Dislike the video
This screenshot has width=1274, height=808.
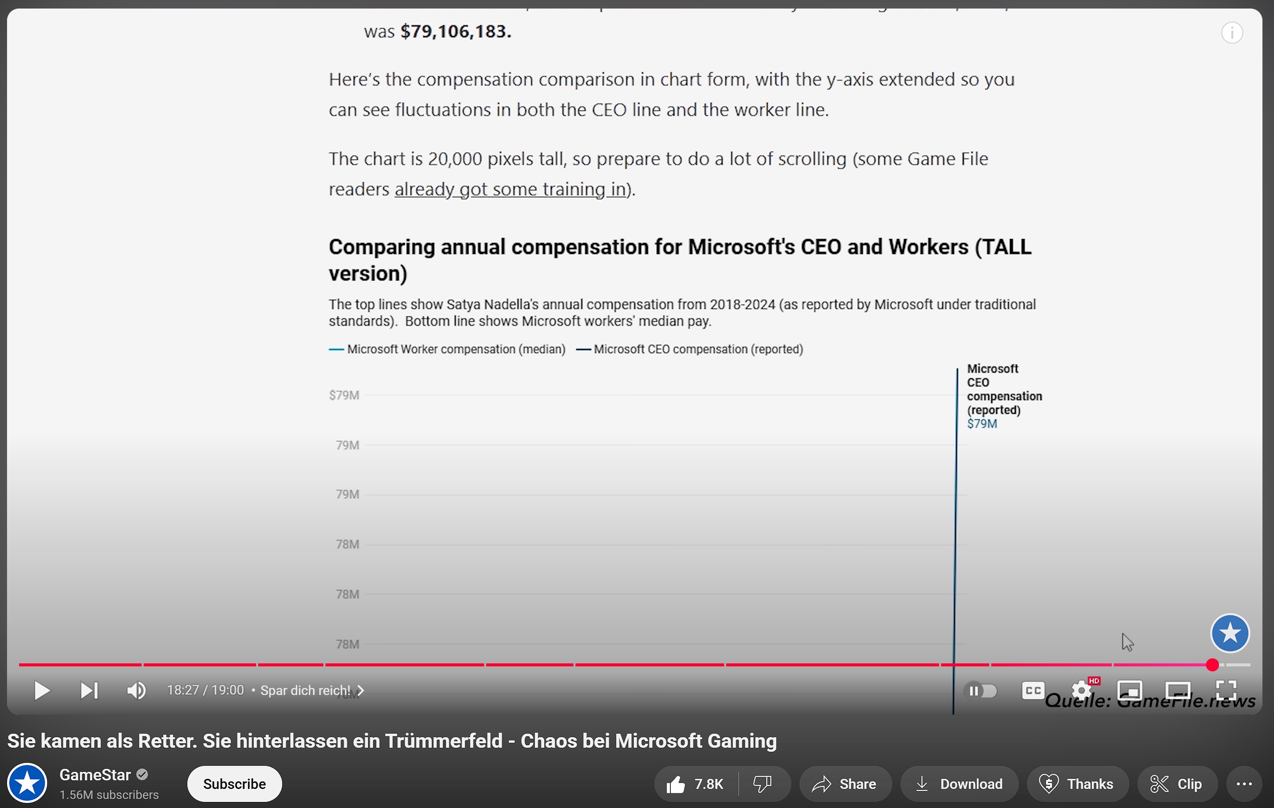[x=762, y=784]
